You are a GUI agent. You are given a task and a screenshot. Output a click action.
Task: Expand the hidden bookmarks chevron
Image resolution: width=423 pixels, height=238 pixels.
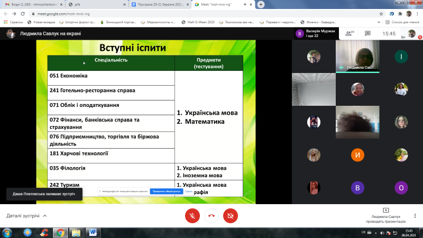click(x=379, y=22)
